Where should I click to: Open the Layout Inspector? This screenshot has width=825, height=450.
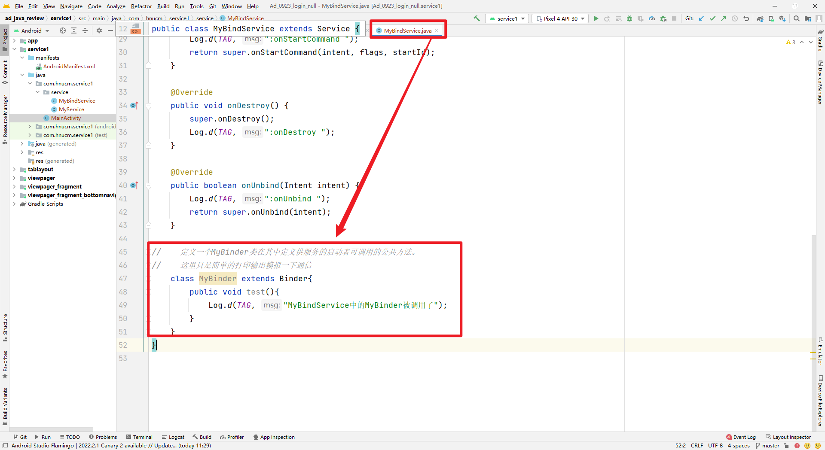coord(788,437)
